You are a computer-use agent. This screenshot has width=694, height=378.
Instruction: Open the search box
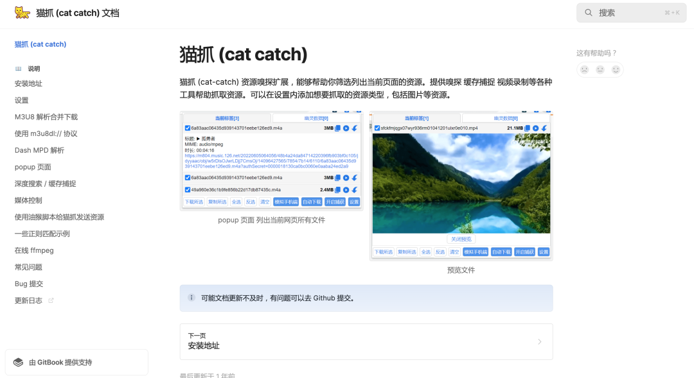coord(631,13)
